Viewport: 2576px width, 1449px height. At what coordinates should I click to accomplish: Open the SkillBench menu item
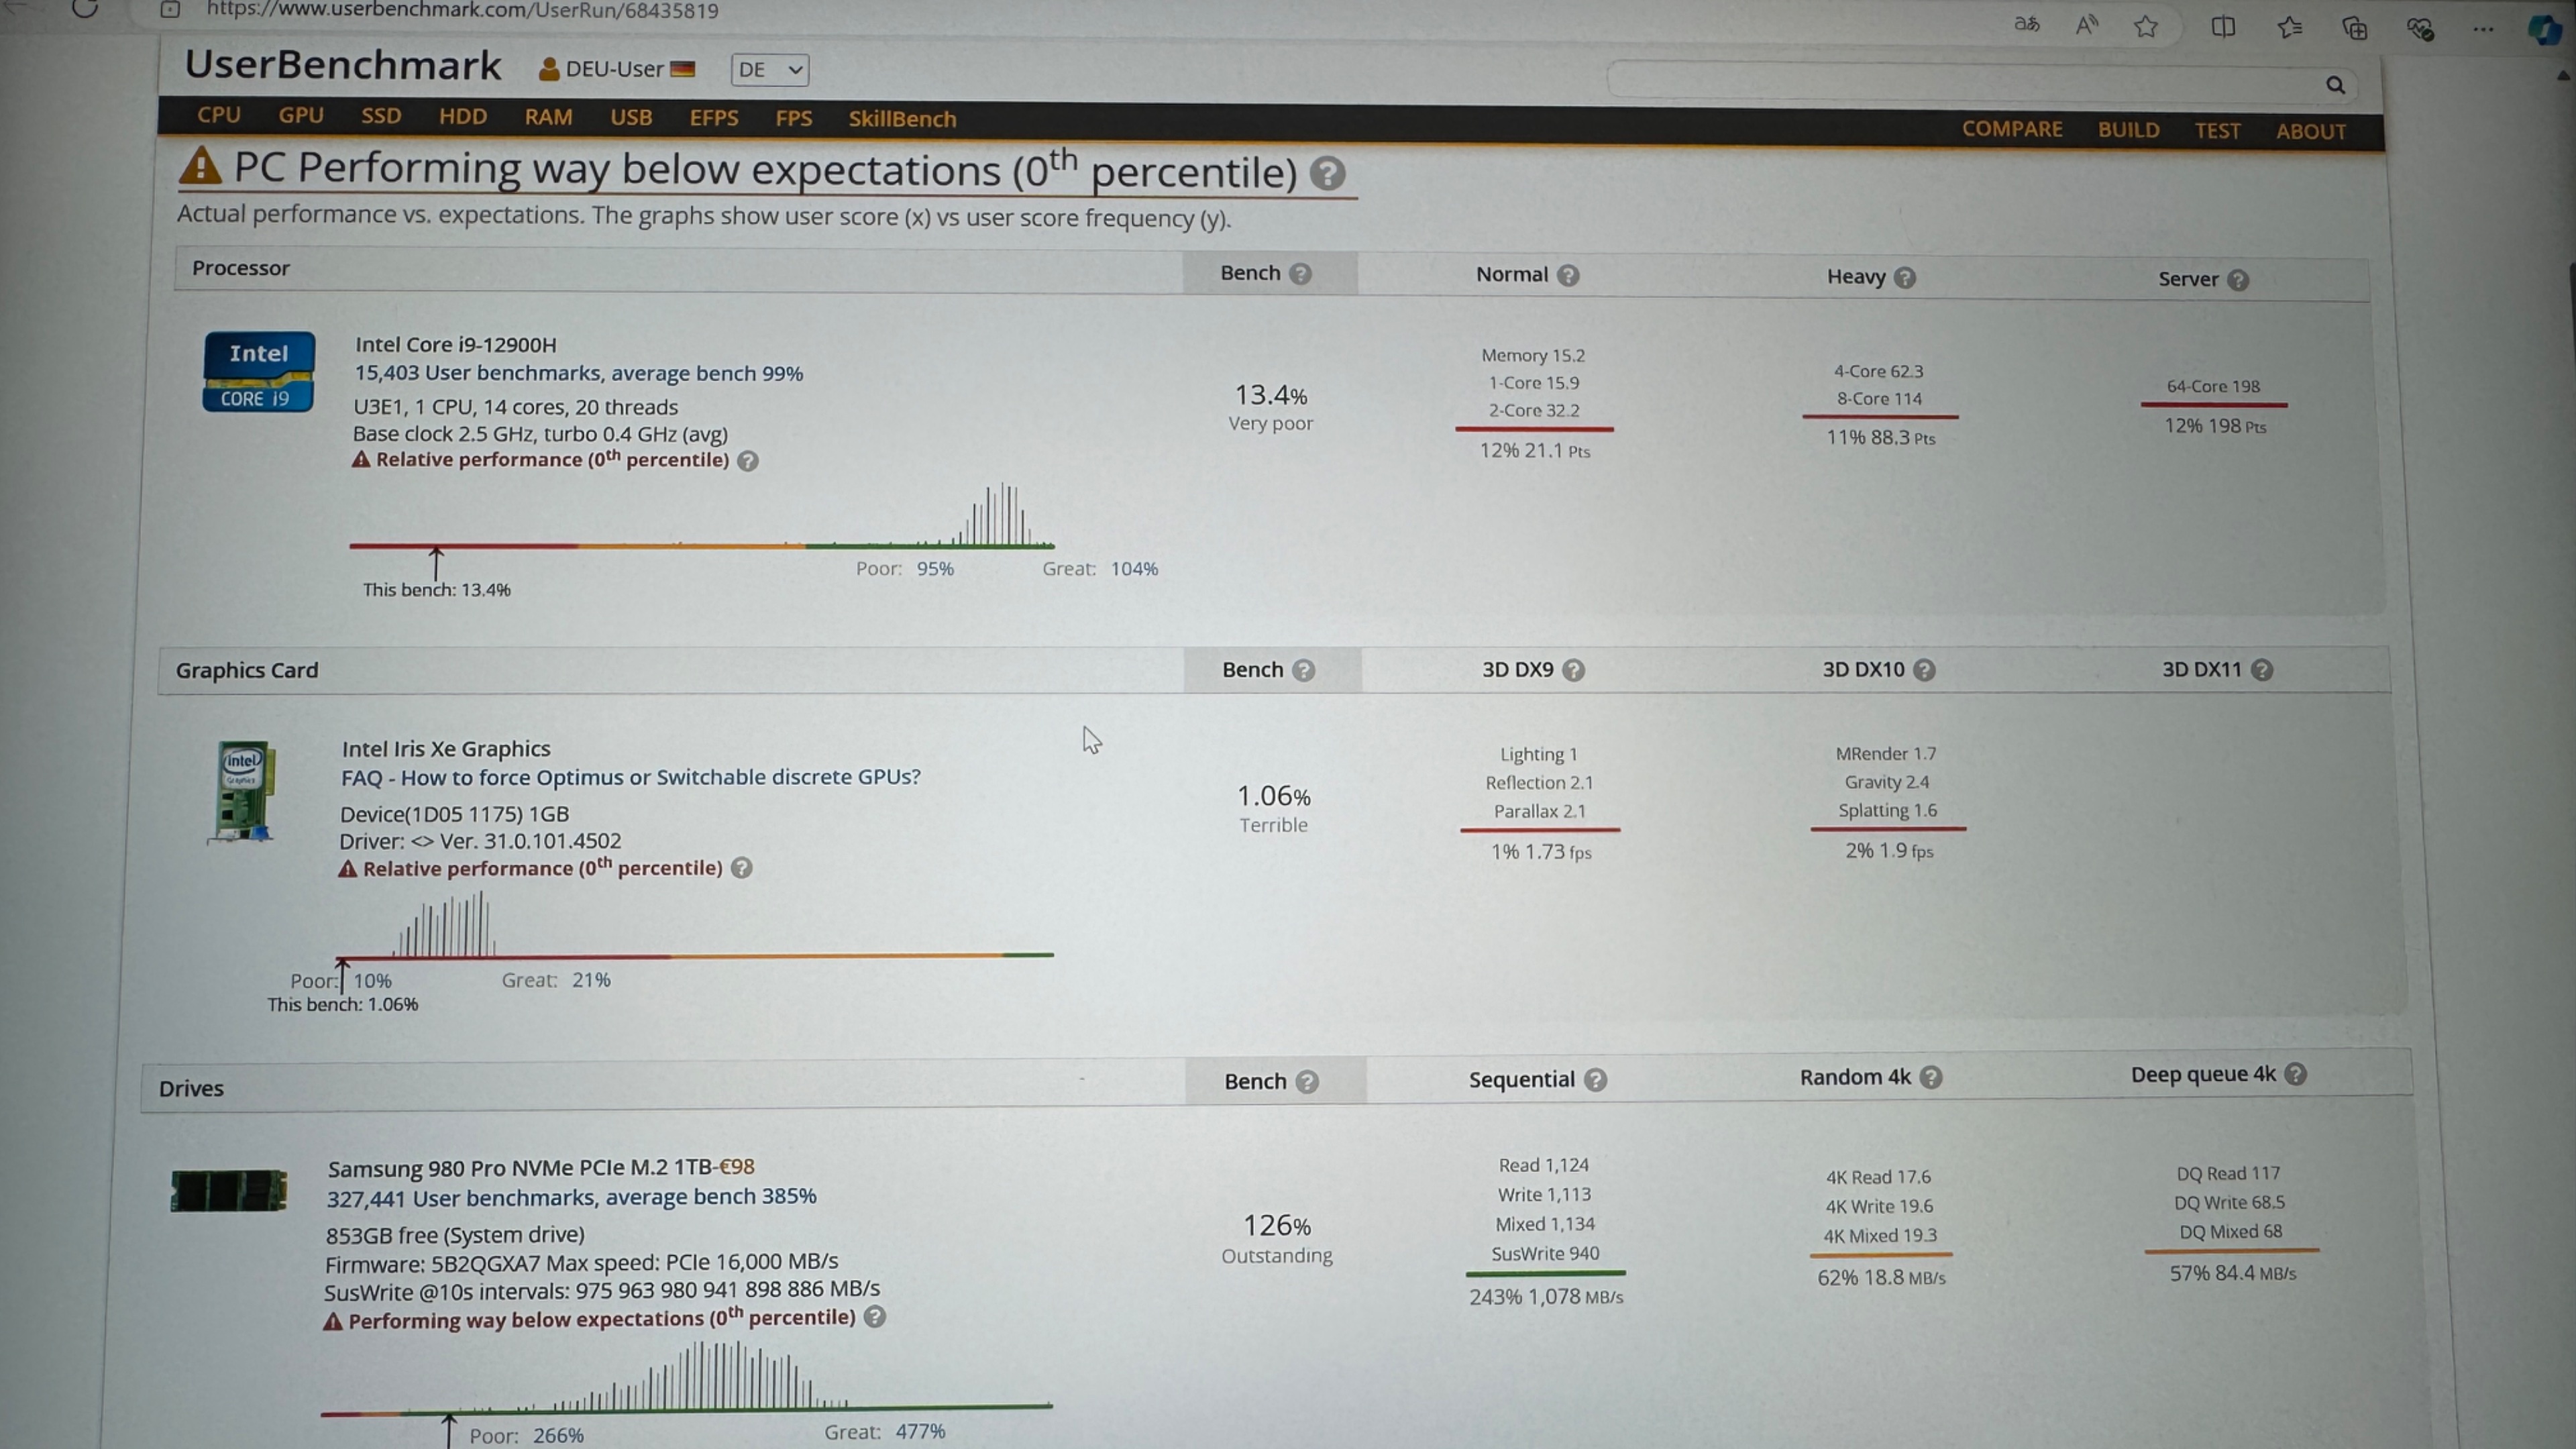click(x=902, y=119)
